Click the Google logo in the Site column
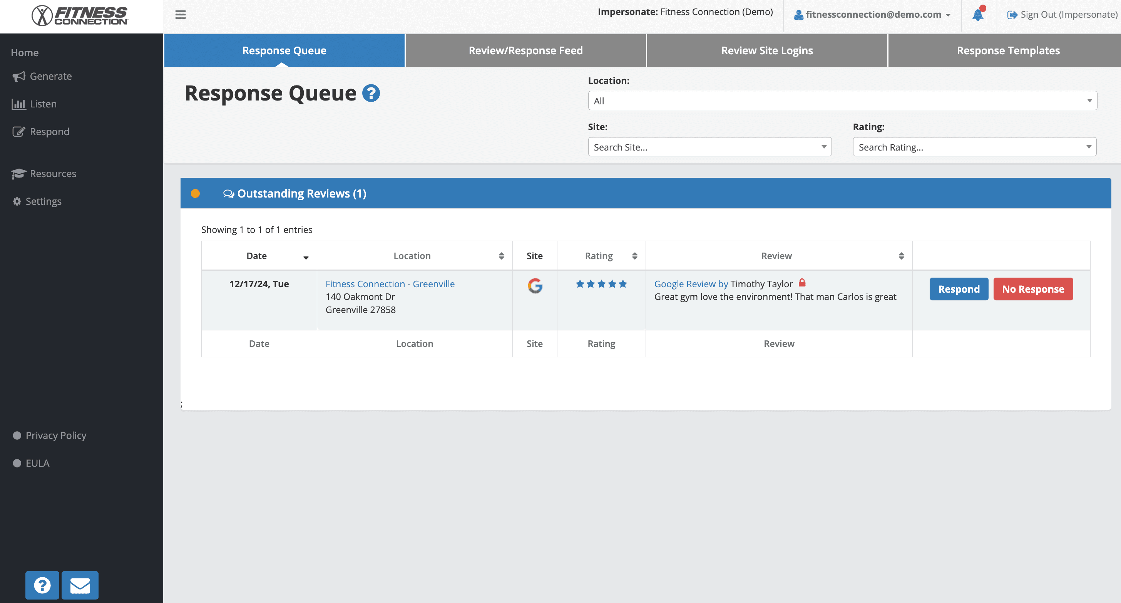1121x603 pixels. click(535, 286)
